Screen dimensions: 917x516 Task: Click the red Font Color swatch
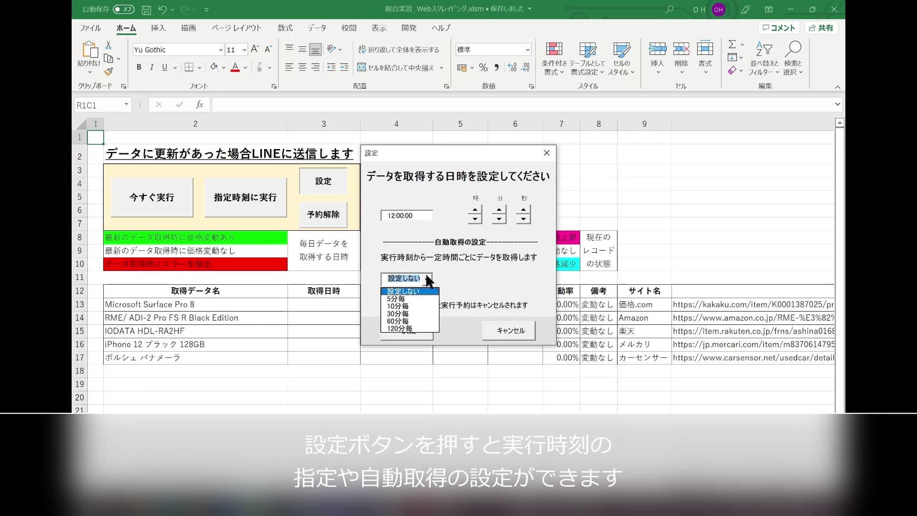235,67
